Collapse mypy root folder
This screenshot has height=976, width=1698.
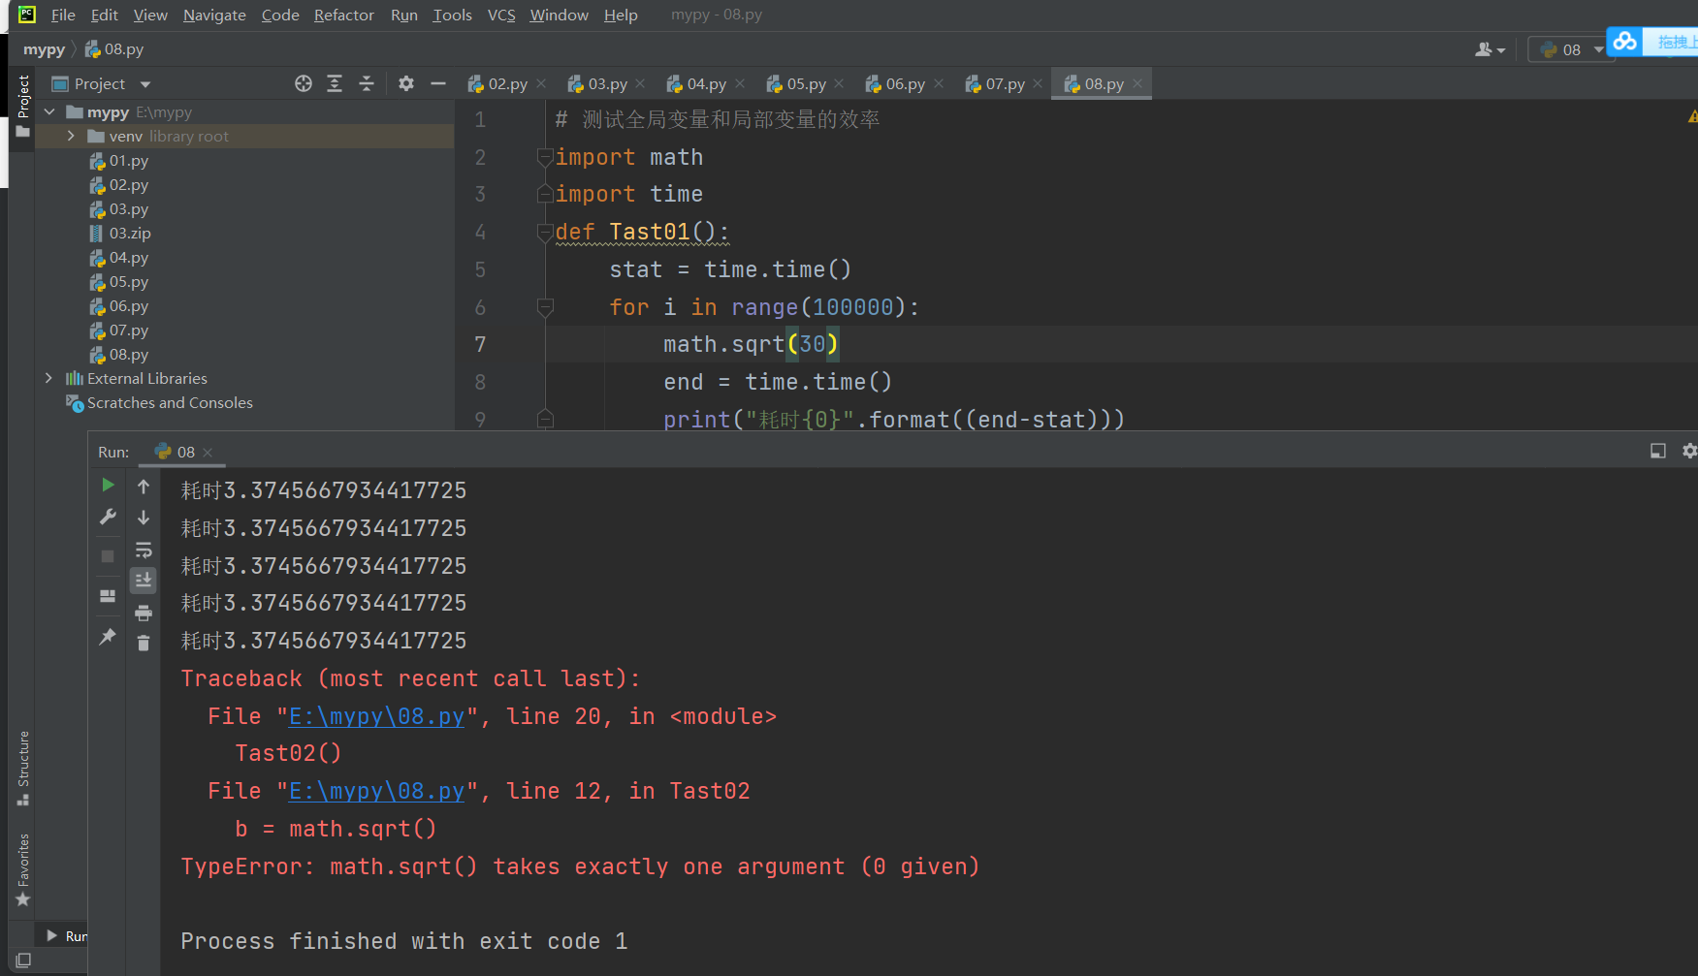49,112
